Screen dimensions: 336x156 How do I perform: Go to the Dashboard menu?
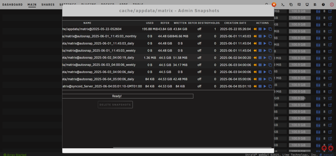[x=12, y=4]
